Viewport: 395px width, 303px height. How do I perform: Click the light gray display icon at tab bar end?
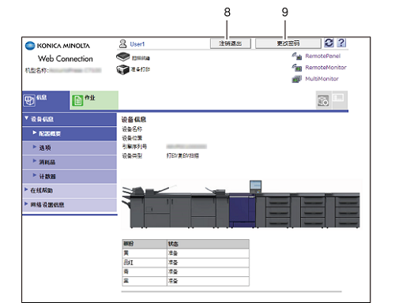tap(340, 100)
